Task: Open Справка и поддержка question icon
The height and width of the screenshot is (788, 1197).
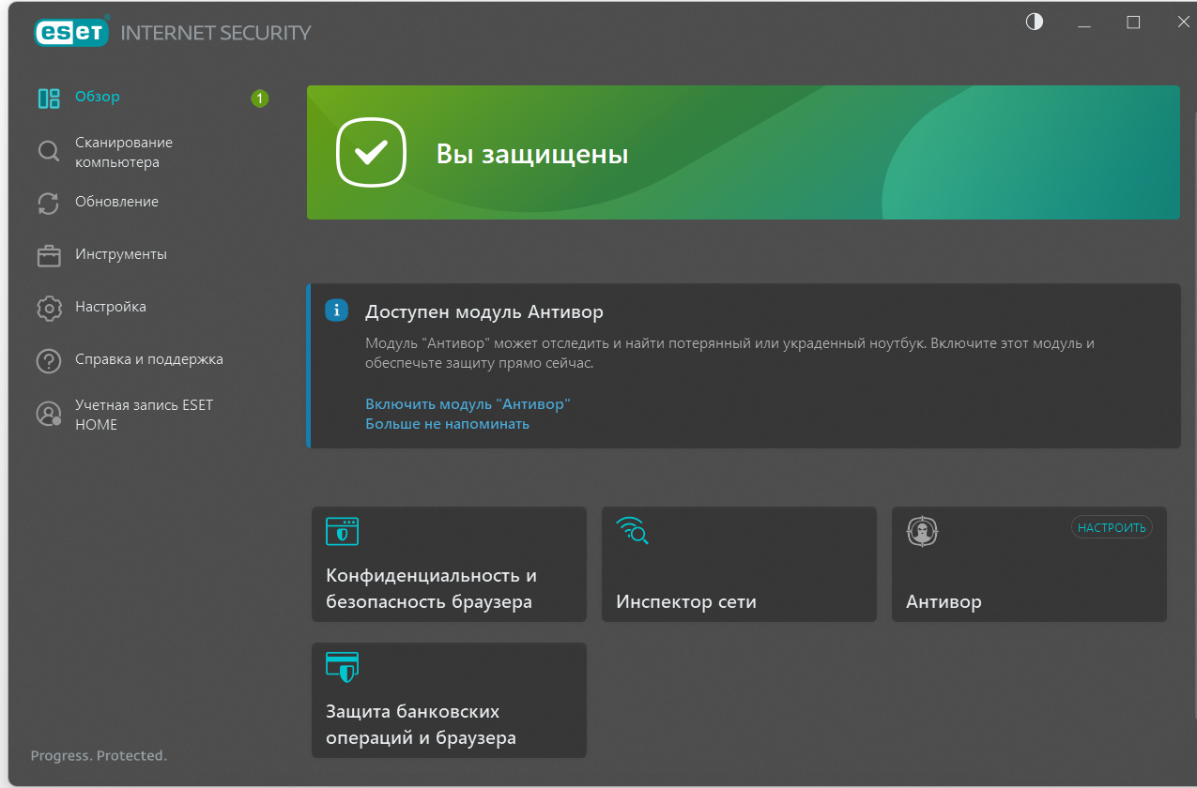Action: (49, 360)
